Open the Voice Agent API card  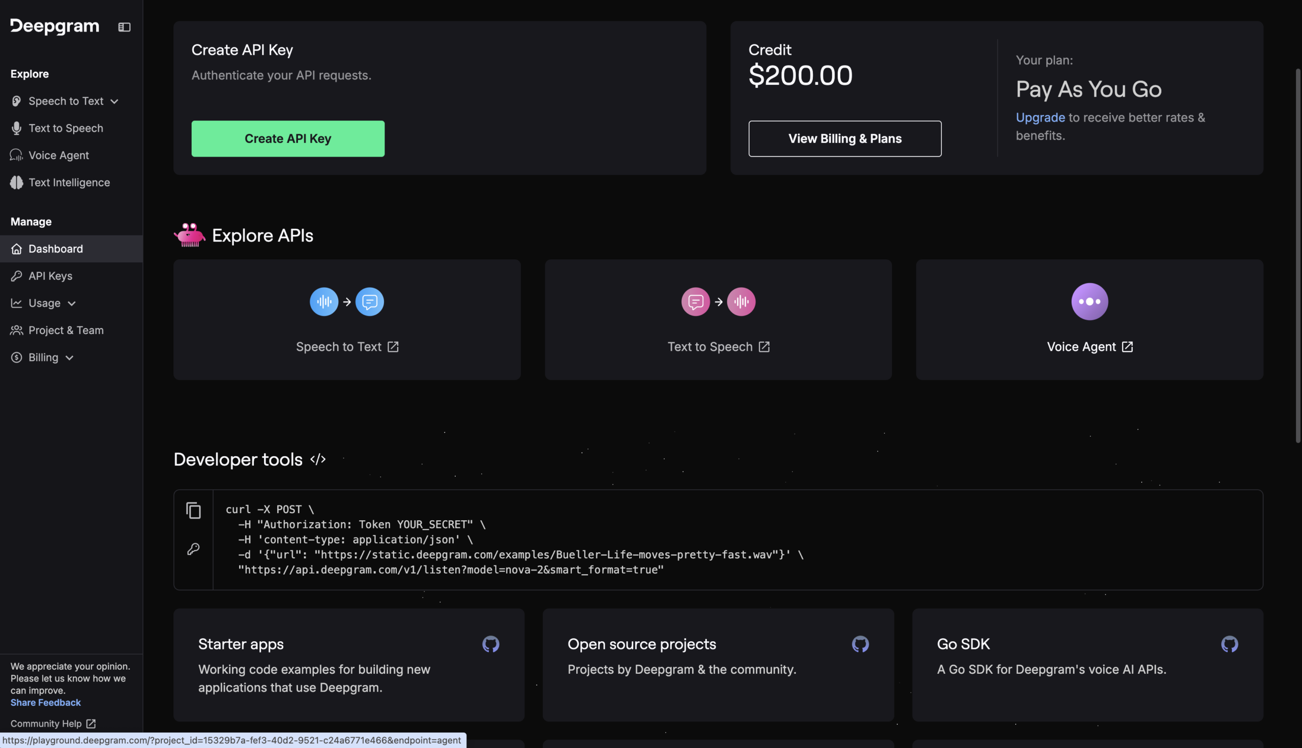pyautogui.click(x=1089, y=319)
